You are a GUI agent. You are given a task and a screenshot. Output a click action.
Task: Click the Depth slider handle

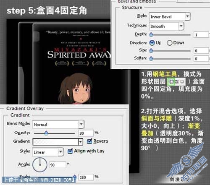pos(151,34)
